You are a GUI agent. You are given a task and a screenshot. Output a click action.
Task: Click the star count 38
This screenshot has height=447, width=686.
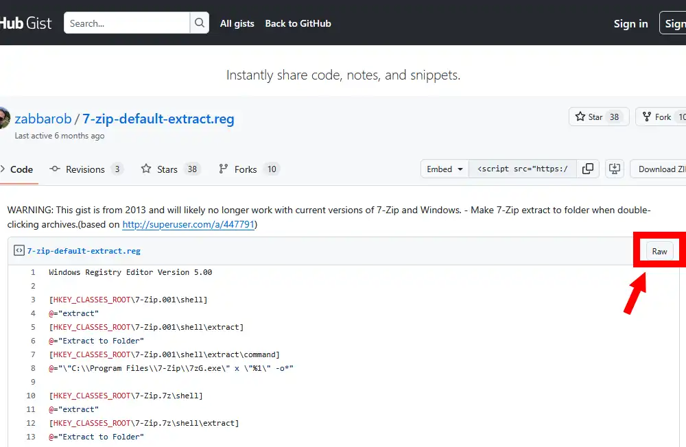coord(614,117)
